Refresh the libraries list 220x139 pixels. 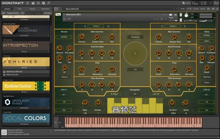tap(4, 13)
